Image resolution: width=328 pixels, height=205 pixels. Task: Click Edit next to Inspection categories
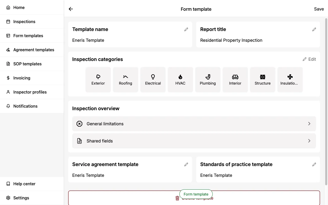[309, 59]
